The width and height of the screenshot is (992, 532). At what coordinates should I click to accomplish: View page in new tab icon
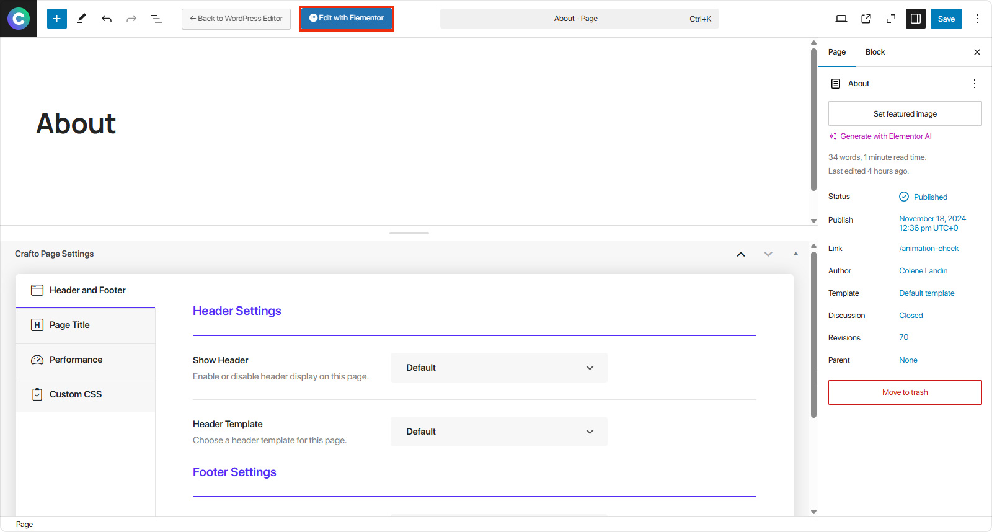point(866,19)
